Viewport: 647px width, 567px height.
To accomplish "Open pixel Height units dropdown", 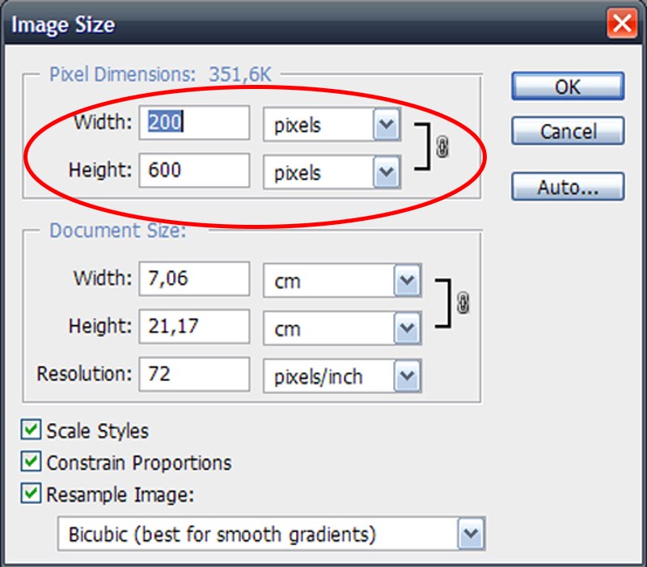I will click(387, 172).
